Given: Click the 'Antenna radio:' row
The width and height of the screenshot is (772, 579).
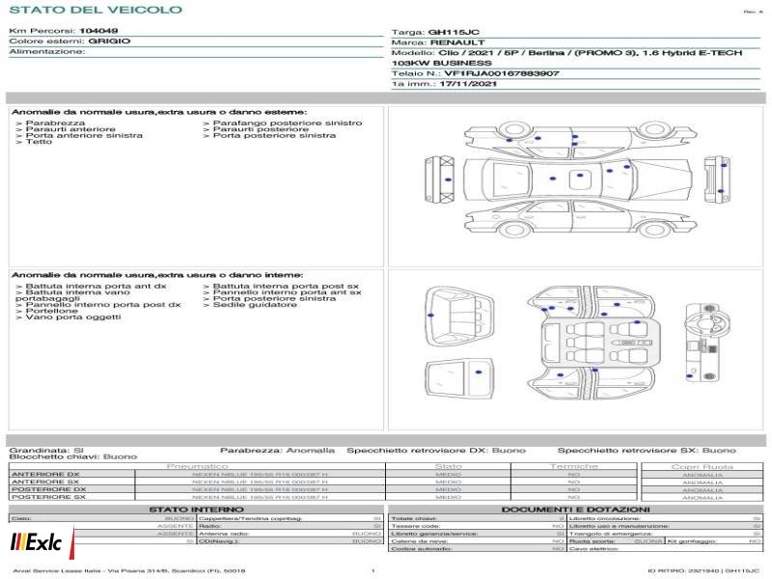Looking at the screenshot, I should coord(290,534).
